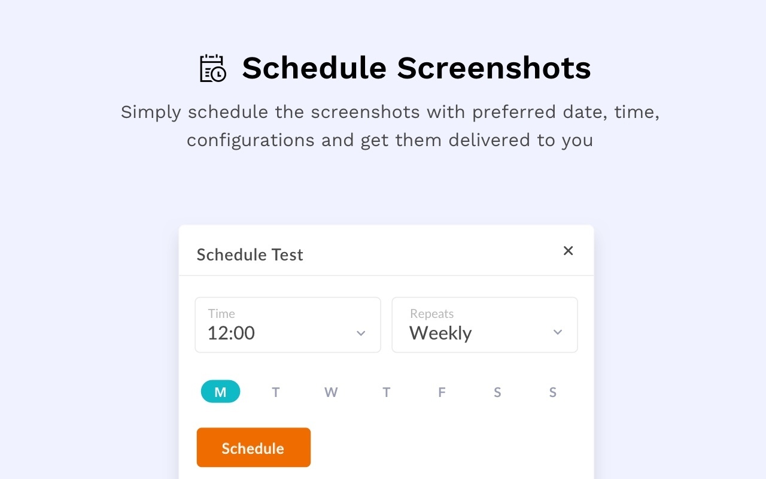Click the subtitle description text
Viewport: 766px width, 479px height.
point(390,126)
